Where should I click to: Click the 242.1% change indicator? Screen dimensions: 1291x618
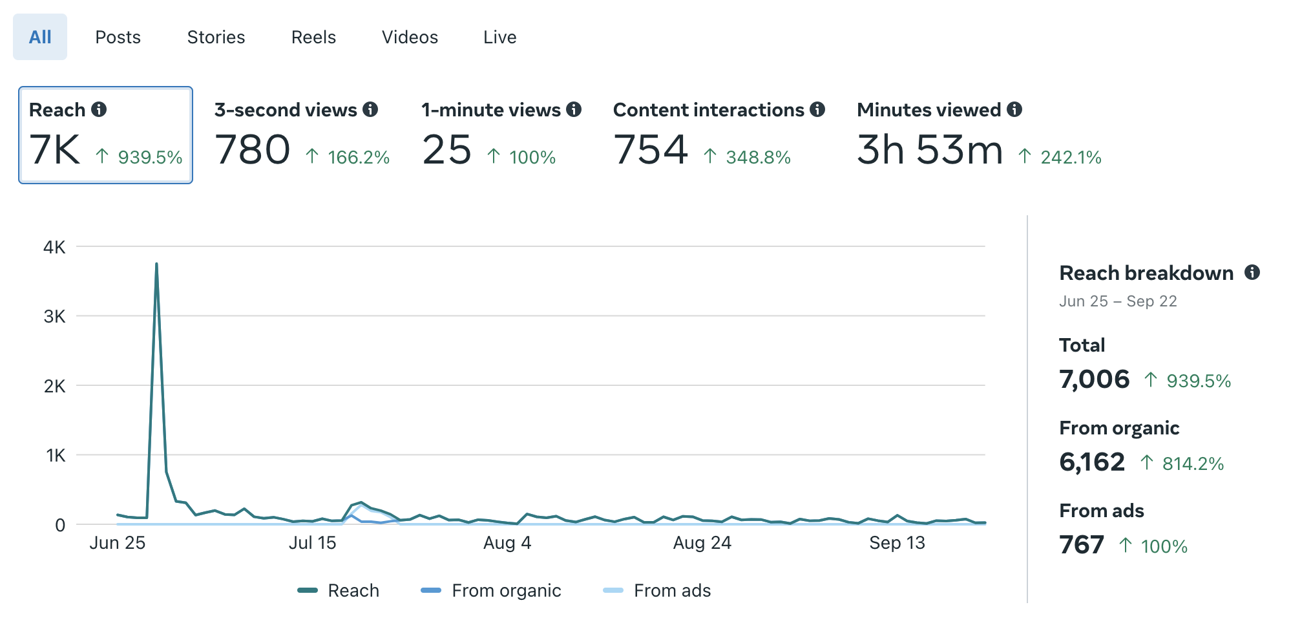tap(1060, 157)
